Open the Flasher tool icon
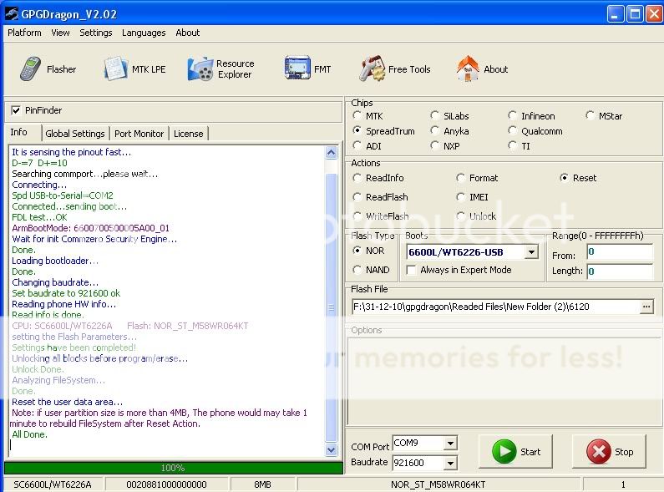The height and width of the screenshot is (492, 664). click(31, 68)
